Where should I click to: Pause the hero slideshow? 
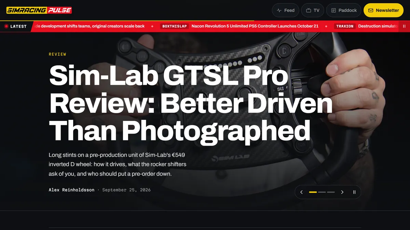[x=354, y=192]
